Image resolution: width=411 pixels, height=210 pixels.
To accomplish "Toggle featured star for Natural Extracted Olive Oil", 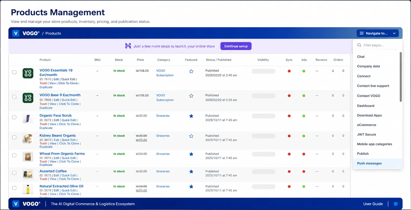I will pos(191,187).
